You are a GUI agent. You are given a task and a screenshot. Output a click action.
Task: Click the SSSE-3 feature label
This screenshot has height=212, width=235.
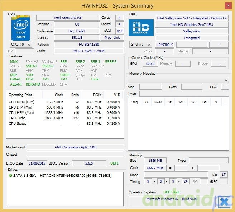pos(111,62)
